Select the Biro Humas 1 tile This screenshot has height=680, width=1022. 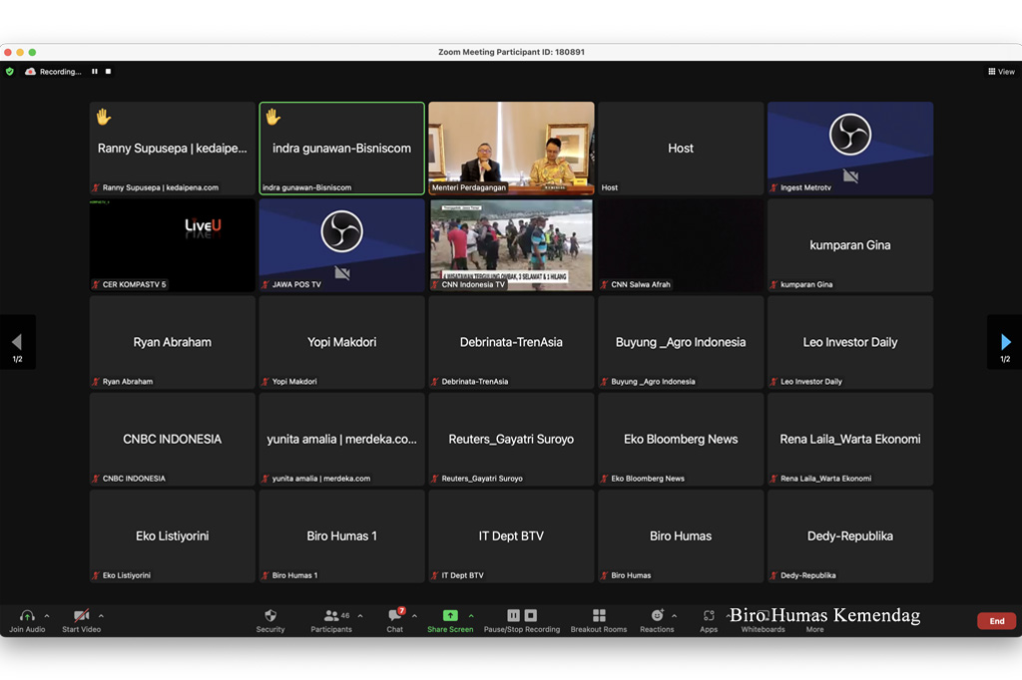pyautogui.click(x=341, y=536)
